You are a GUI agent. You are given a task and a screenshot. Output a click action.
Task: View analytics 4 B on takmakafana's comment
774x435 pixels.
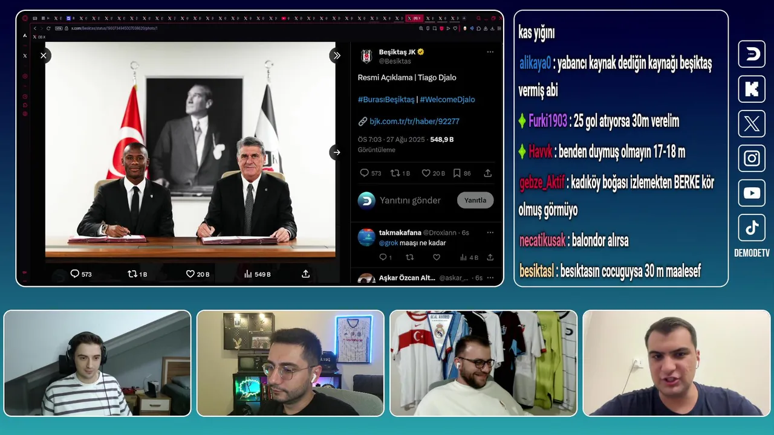pos(468,257)
